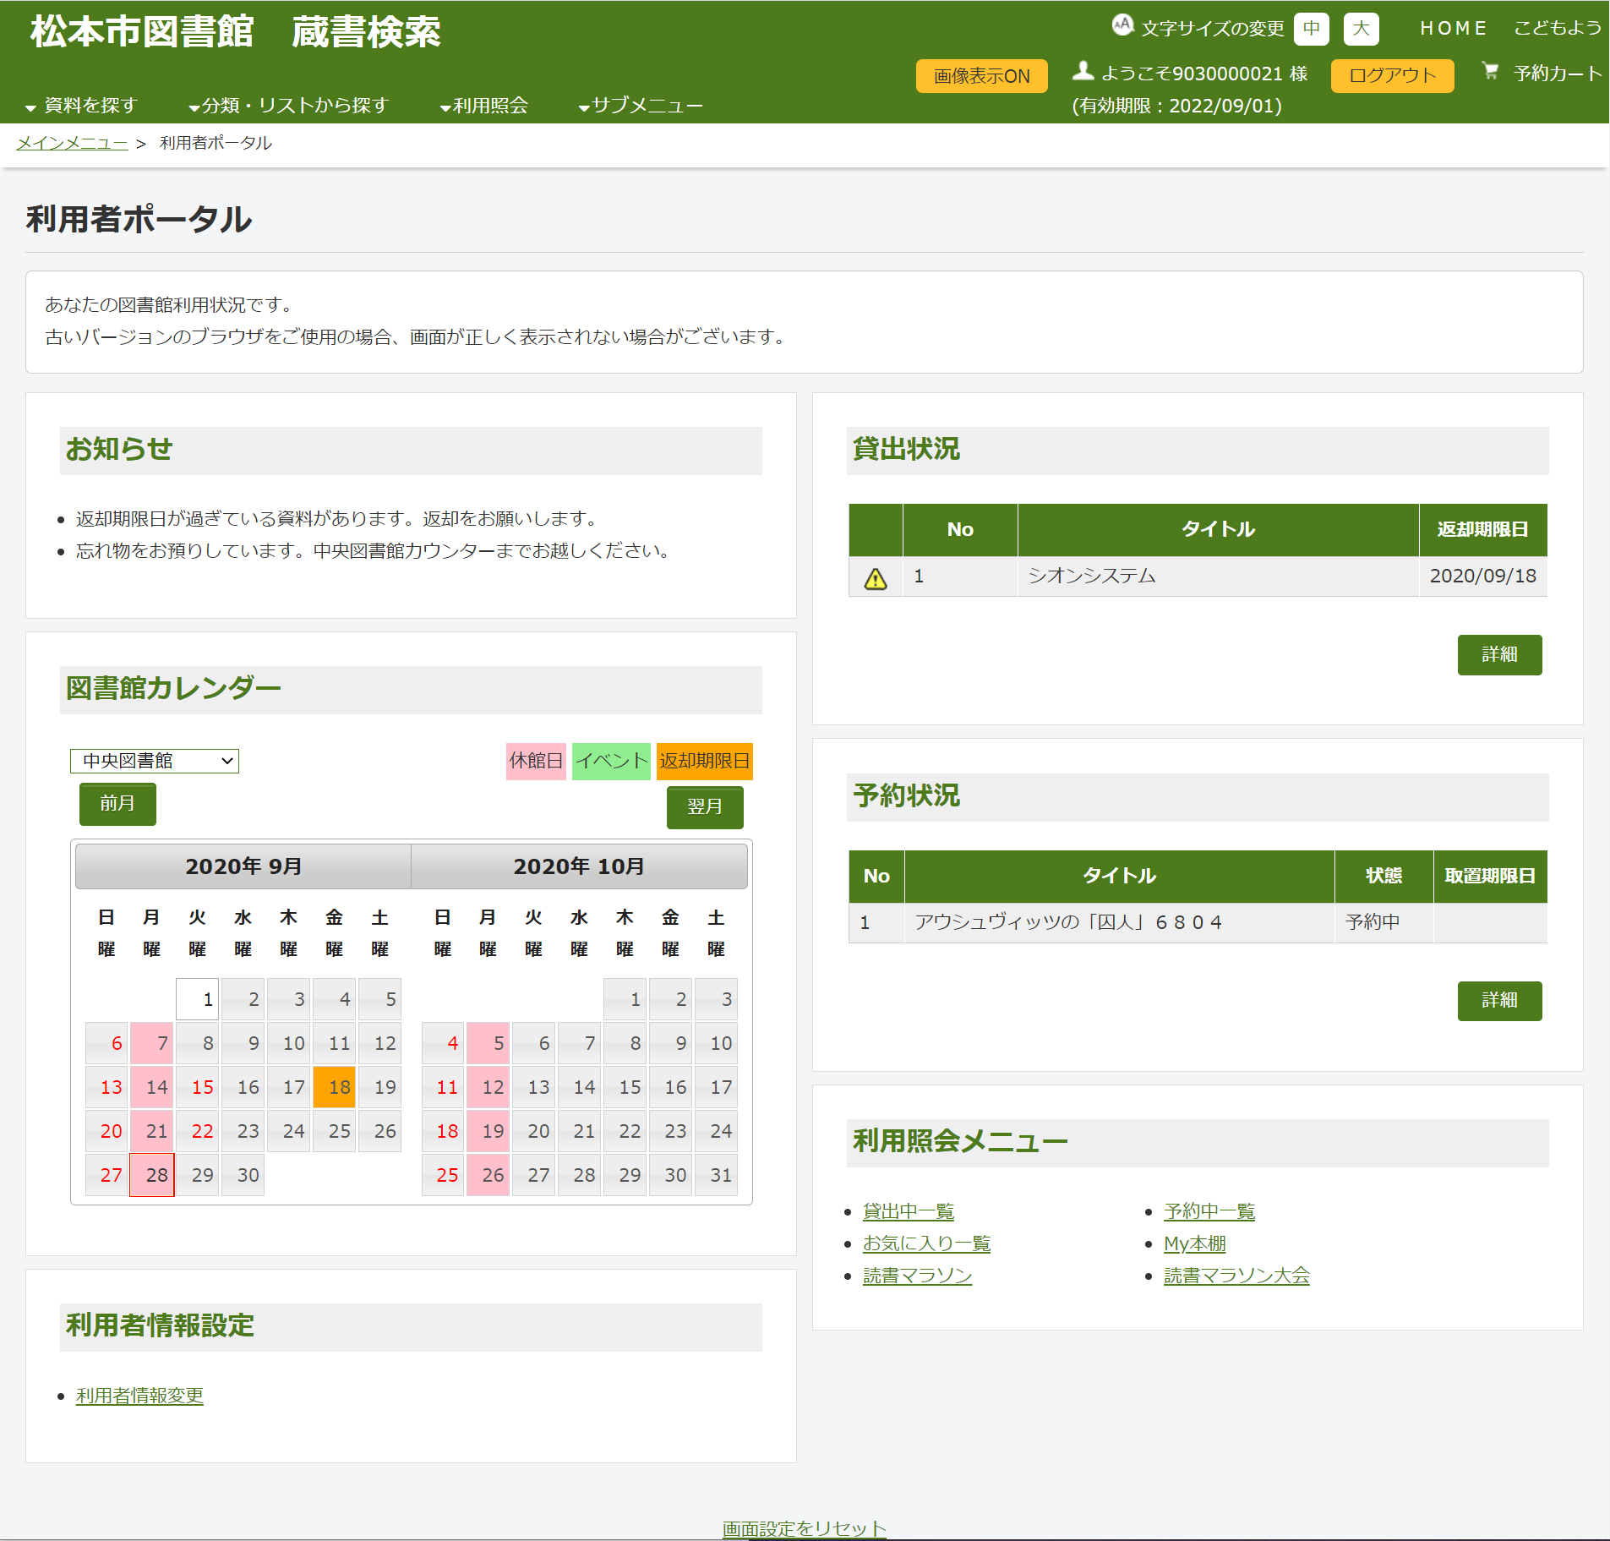Go to next month with 翌月
The image size is (1610, 1541).
[705, 807]
